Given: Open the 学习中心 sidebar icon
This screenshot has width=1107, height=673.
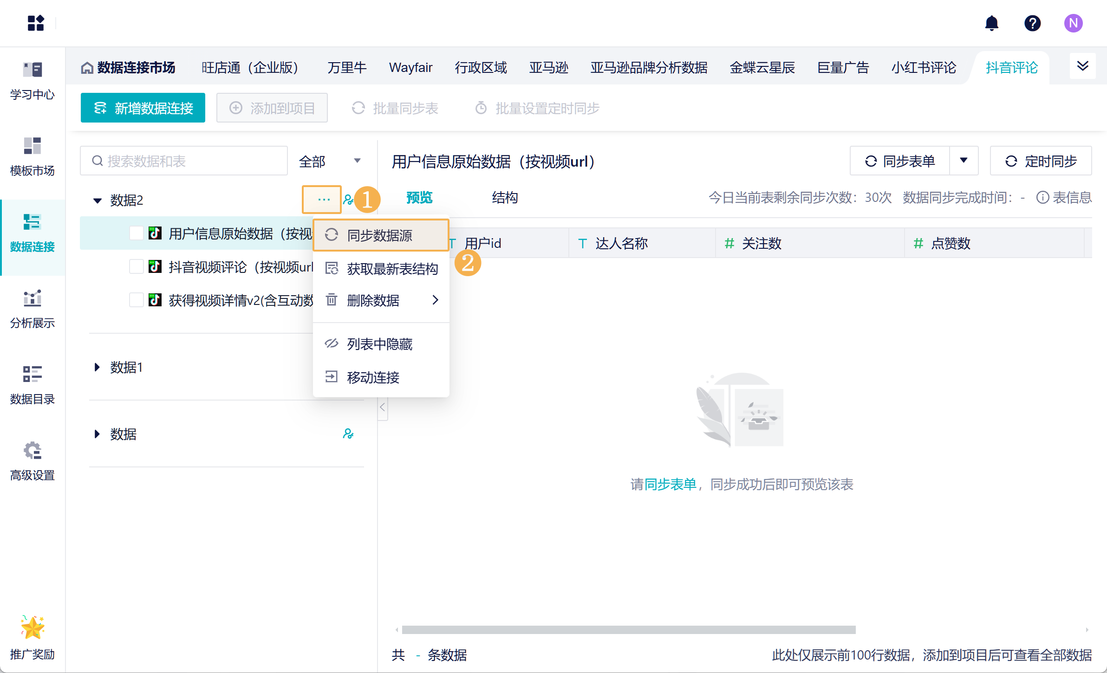Looking at the screenshot, I should pyautogui.click(x=32, y=71).
